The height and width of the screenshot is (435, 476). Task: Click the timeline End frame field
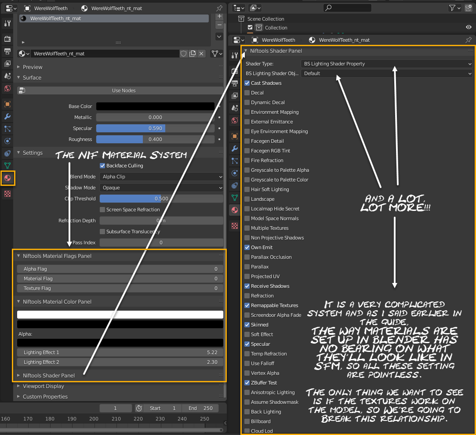[200, 408]
